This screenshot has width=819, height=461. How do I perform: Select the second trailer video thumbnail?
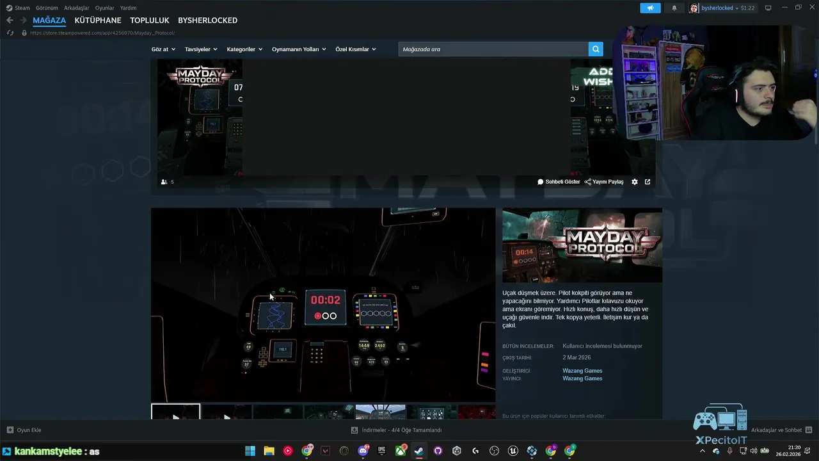(227, 411)
